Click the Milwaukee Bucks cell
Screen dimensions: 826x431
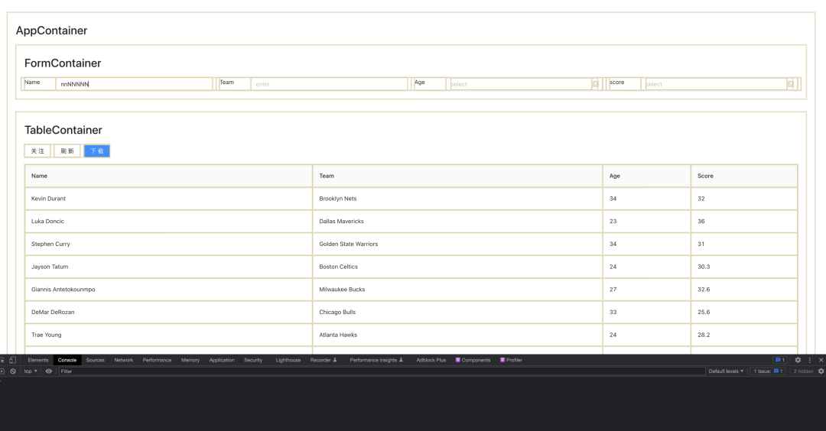[457, 289]
